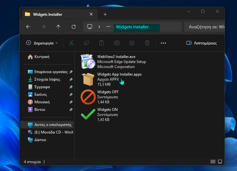Click the Widgets OFF shortcut name

pos(108,92)
